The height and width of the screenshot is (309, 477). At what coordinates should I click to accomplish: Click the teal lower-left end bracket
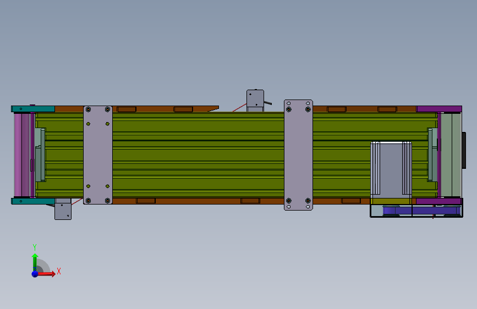point(33,201)
